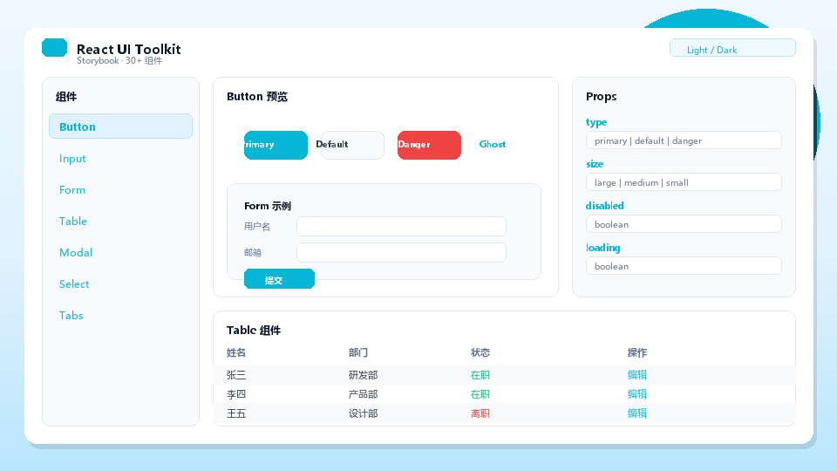The width and height of the screenshot is (837, 471).
Task: Click the 姓名 column header
Action: [x=236, y=352]
